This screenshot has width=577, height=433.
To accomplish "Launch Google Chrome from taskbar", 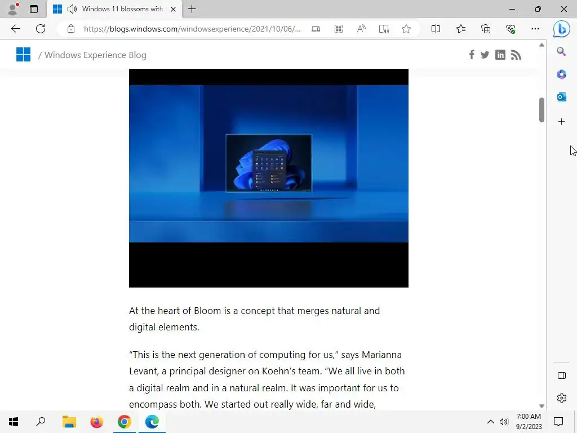I will (x=125, y=422).
